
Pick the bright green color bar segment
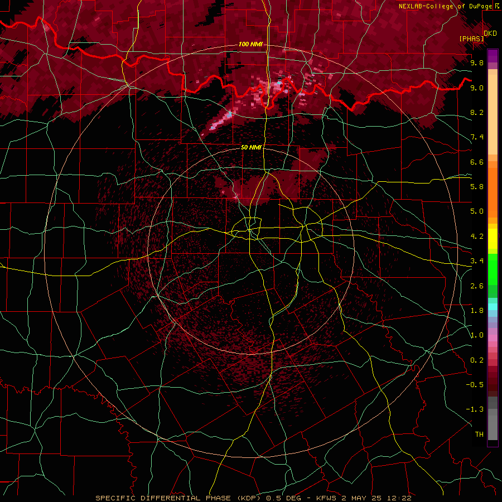pyautogui.click(x=493, y=269)
